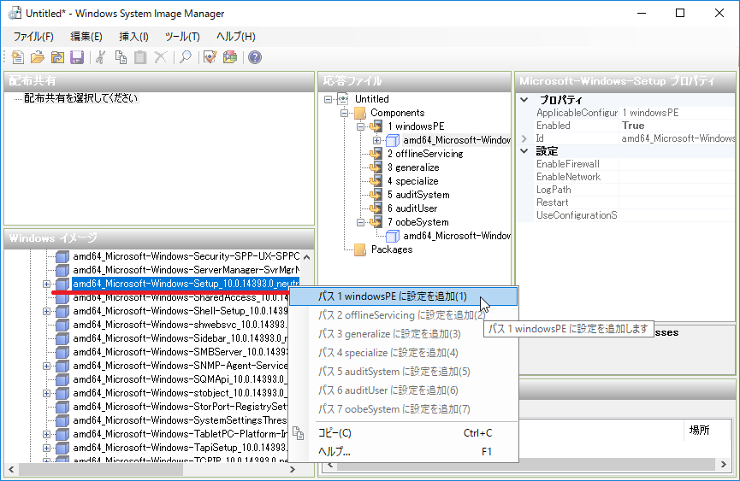This screenshot has height=481, width=740.
Task: Expand the SNMP-Agent-Service component
Action: click(x=46, y=366)
